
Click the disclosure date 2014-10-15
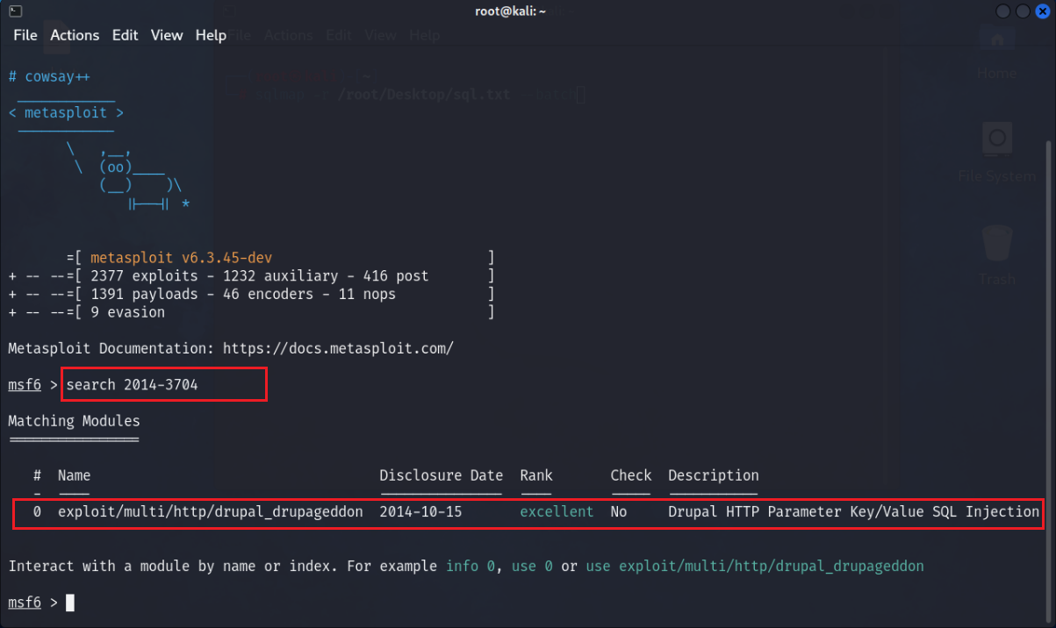click(x=420, y=511)
